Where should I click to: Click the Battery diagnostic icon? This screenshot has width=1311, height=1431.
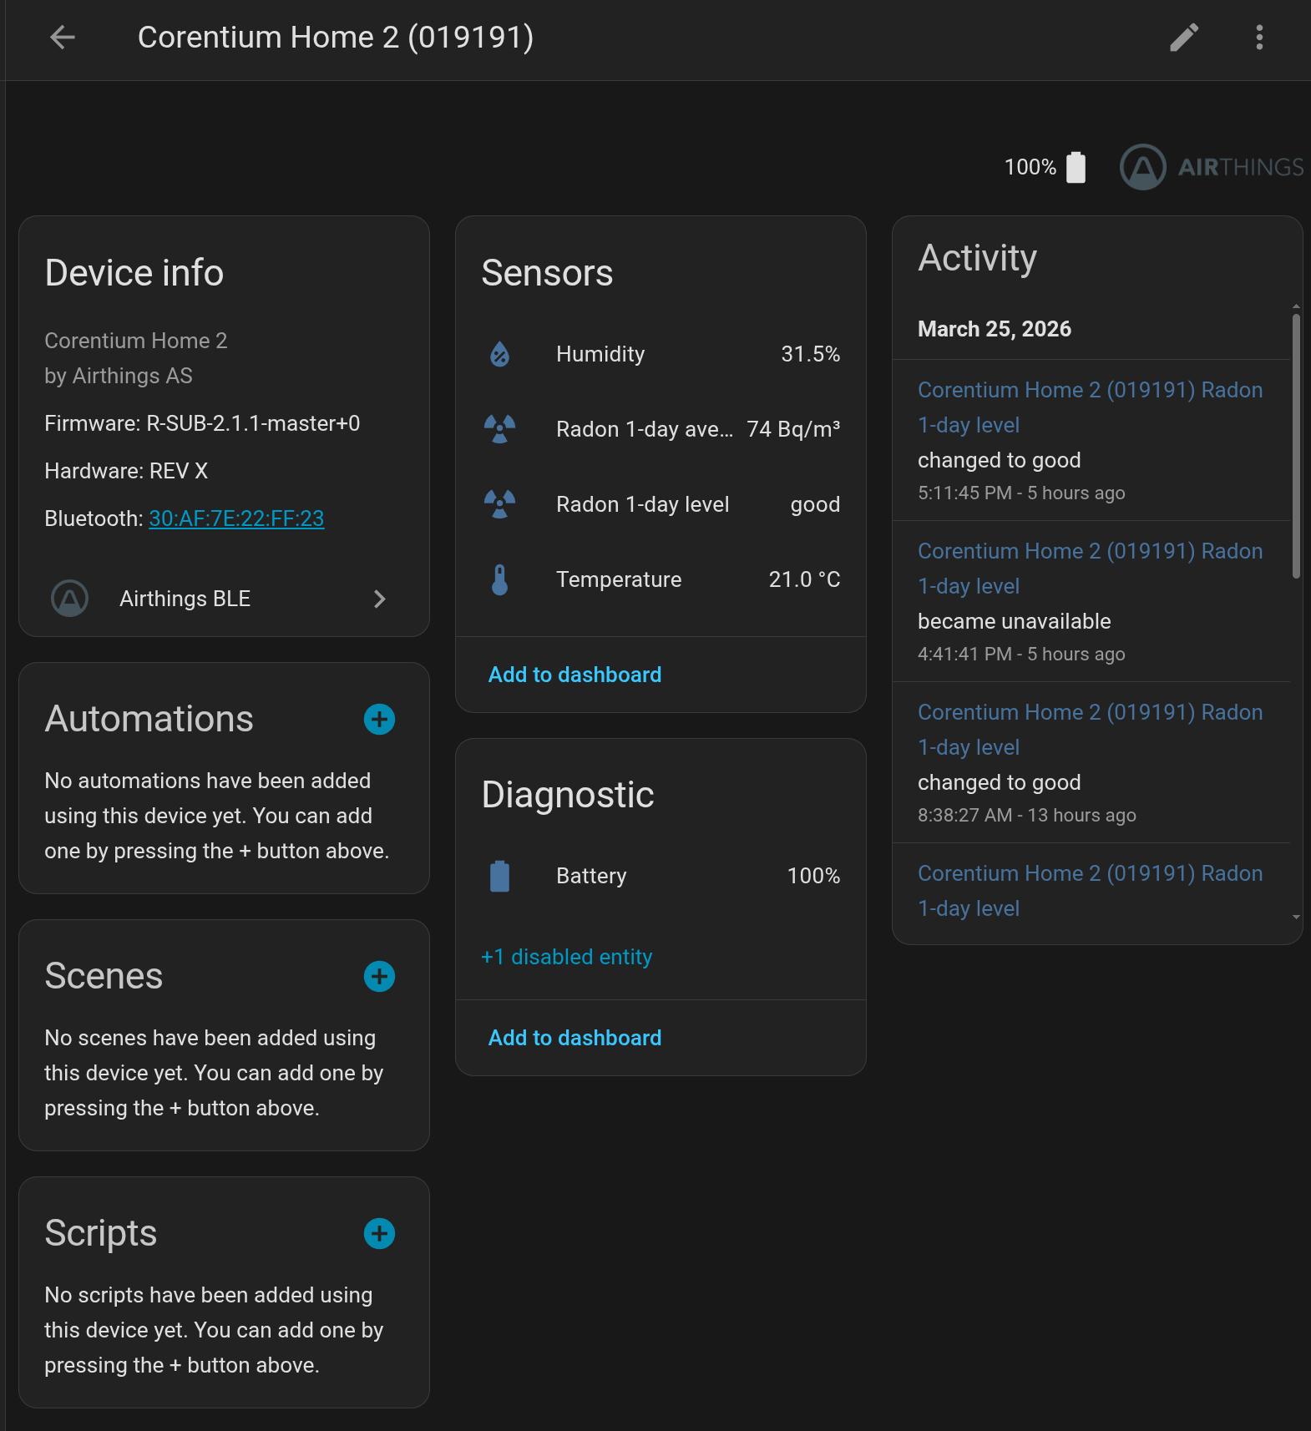coord(499,876)
